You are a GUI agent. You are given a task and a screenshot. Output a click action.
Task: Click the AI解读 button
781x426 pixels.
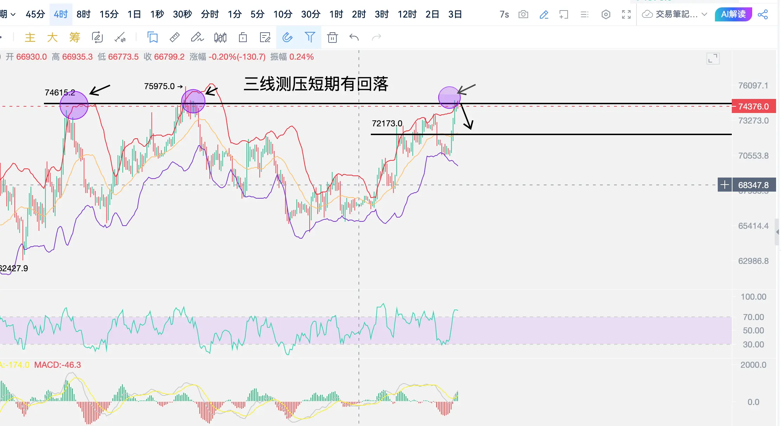point(733,14)
